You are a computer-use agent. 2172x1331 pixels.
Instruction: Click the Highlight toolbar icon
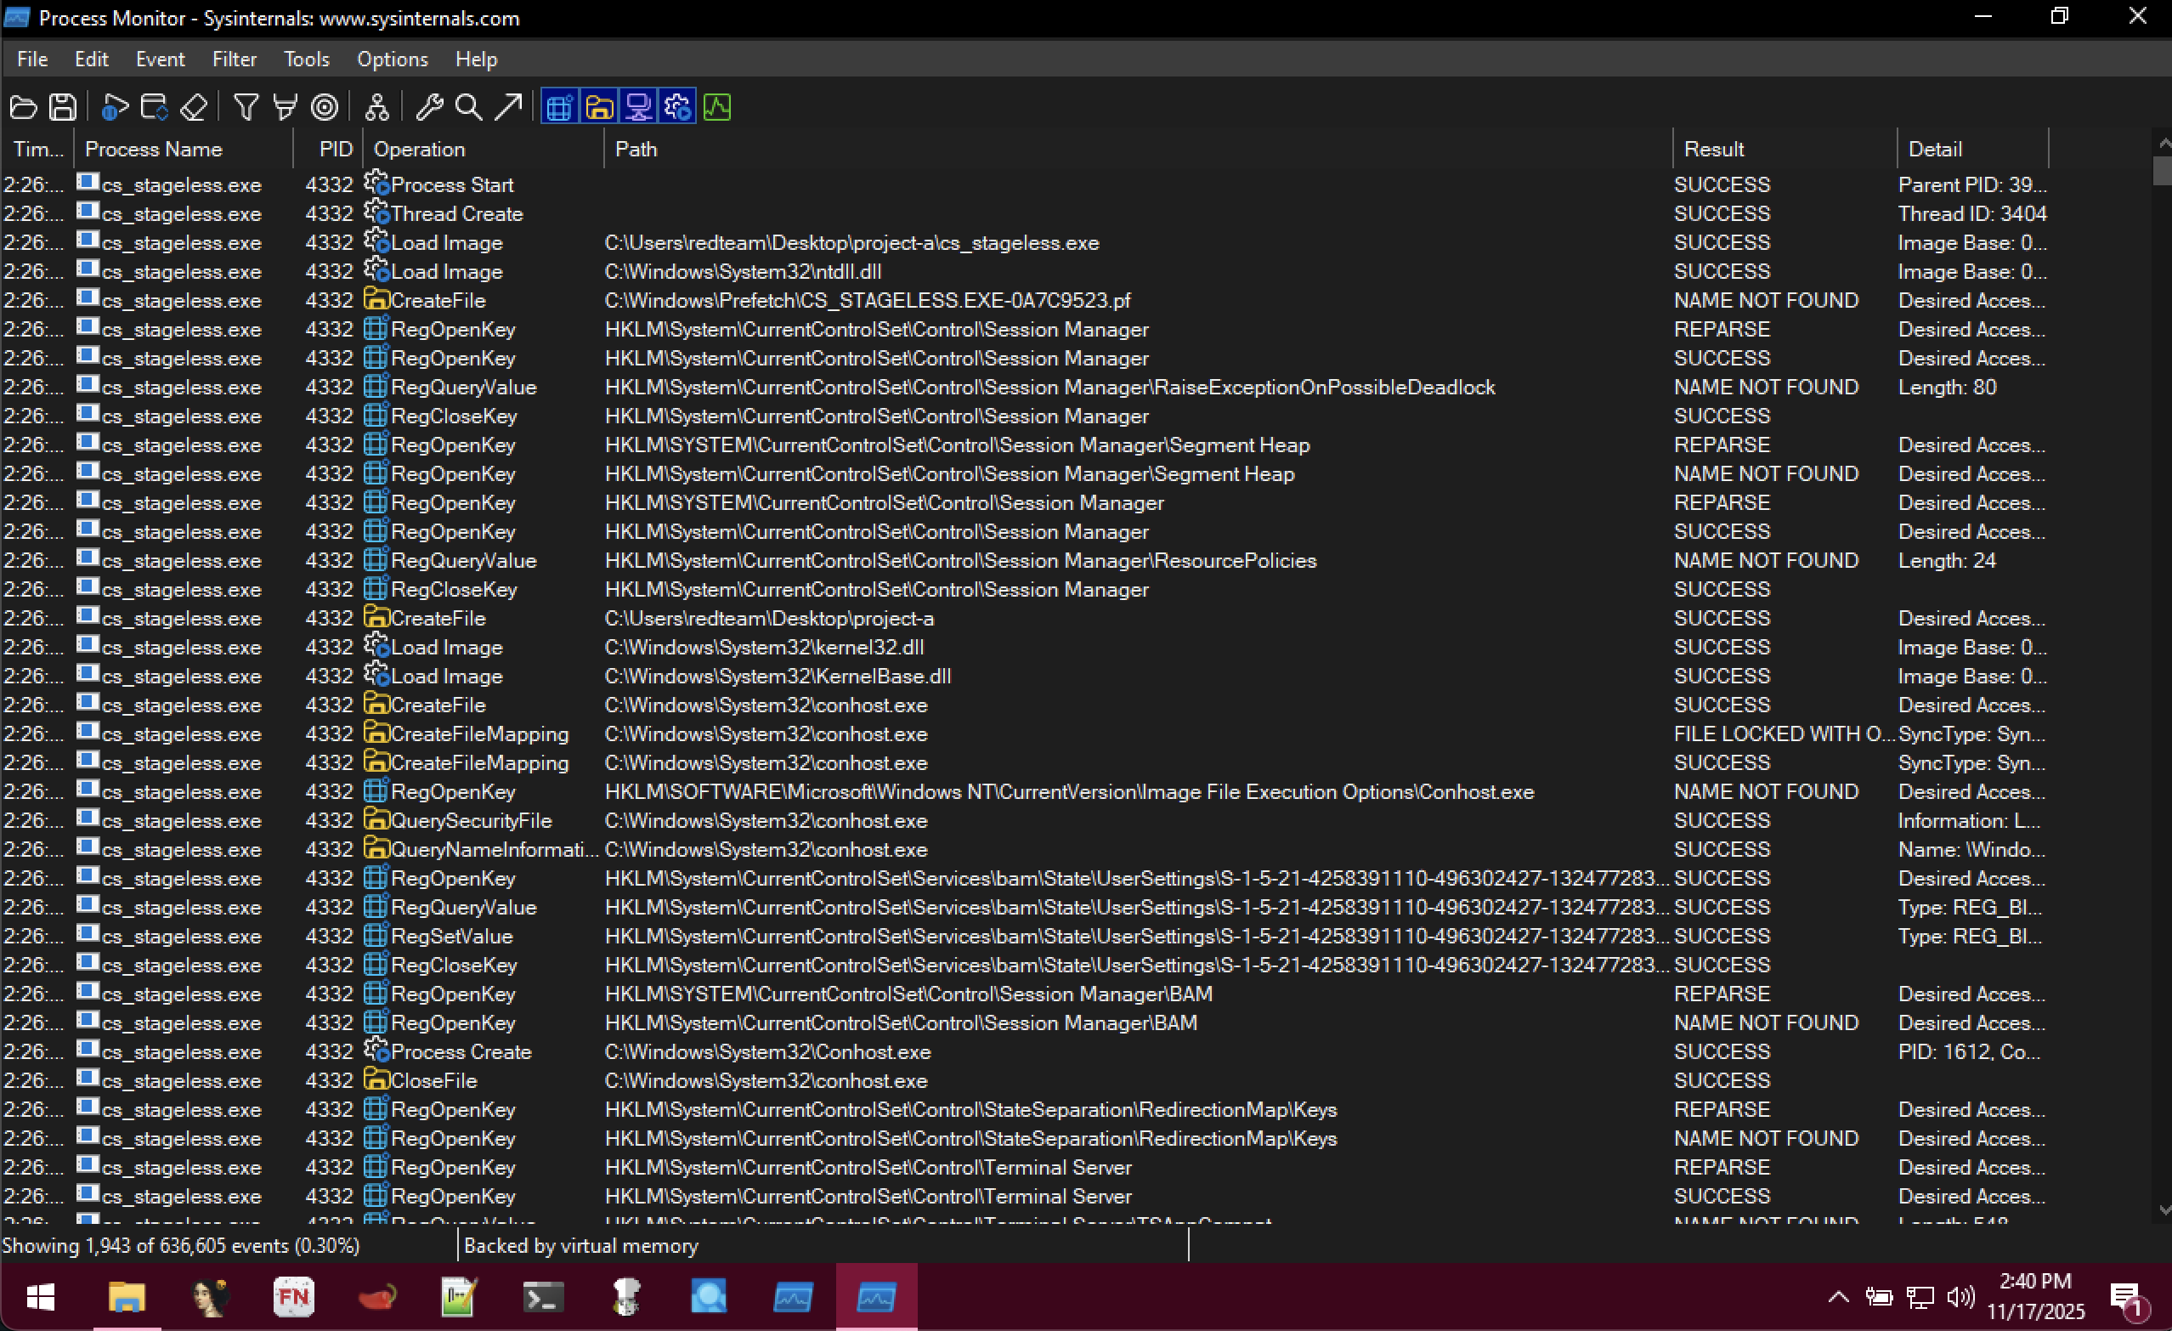[x=285, y=108]
